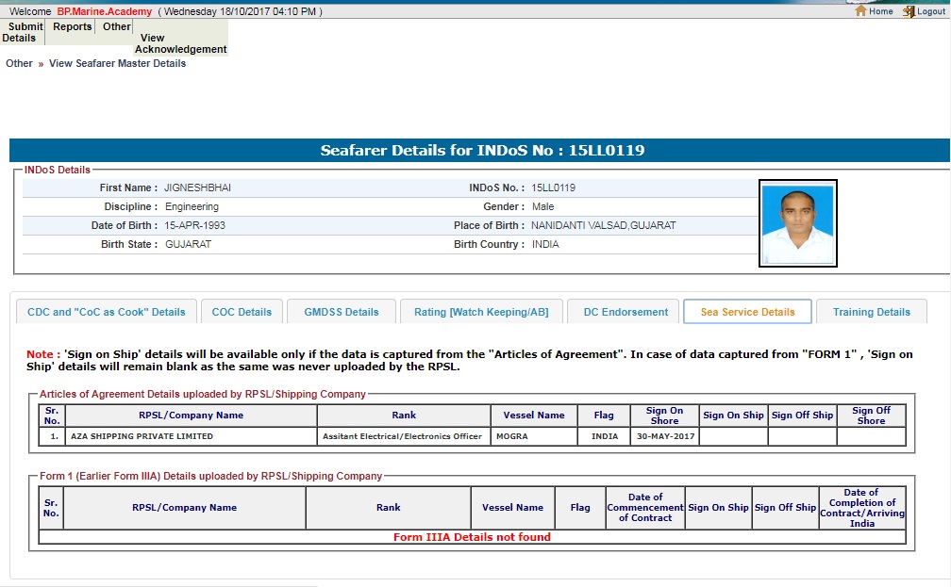Click the Home icon in header
Viewport: 951px width, 587px height.
[x=860, y=11]
